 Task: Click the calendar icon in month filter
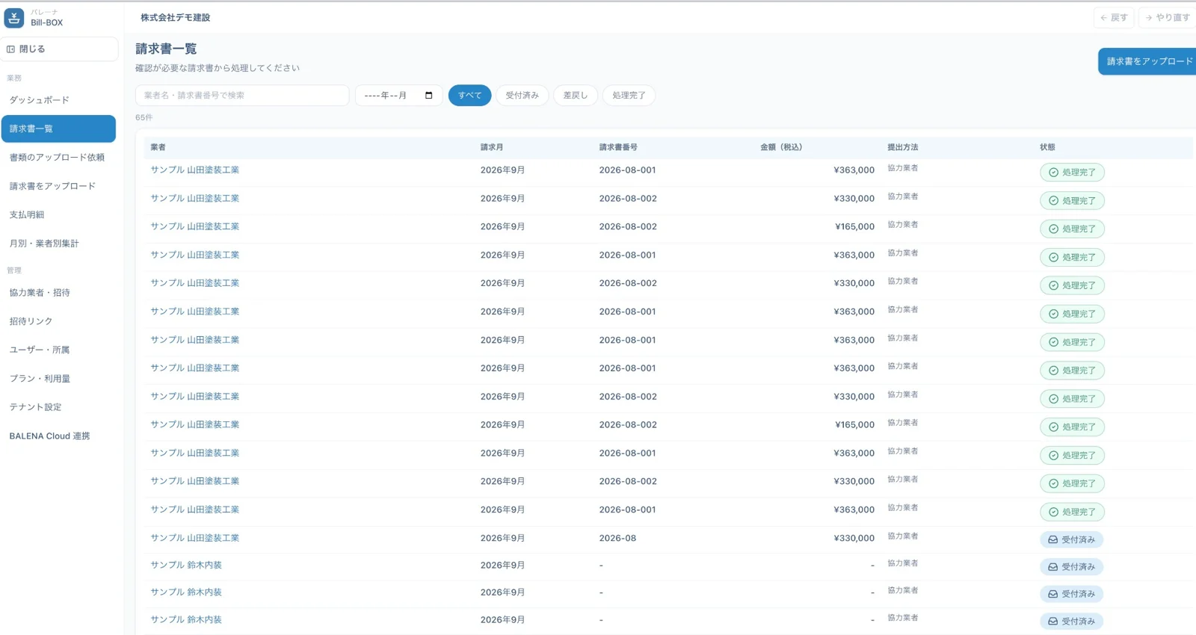(428, 95)
